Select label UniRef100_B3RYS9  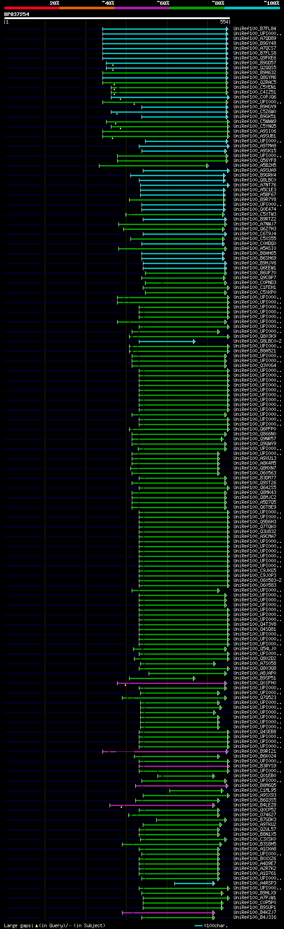point(255,766)
